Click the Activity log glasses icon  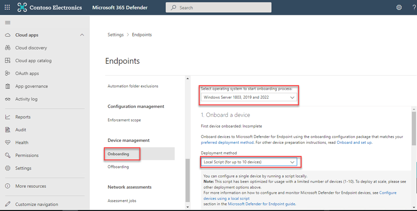pos(8,99)
